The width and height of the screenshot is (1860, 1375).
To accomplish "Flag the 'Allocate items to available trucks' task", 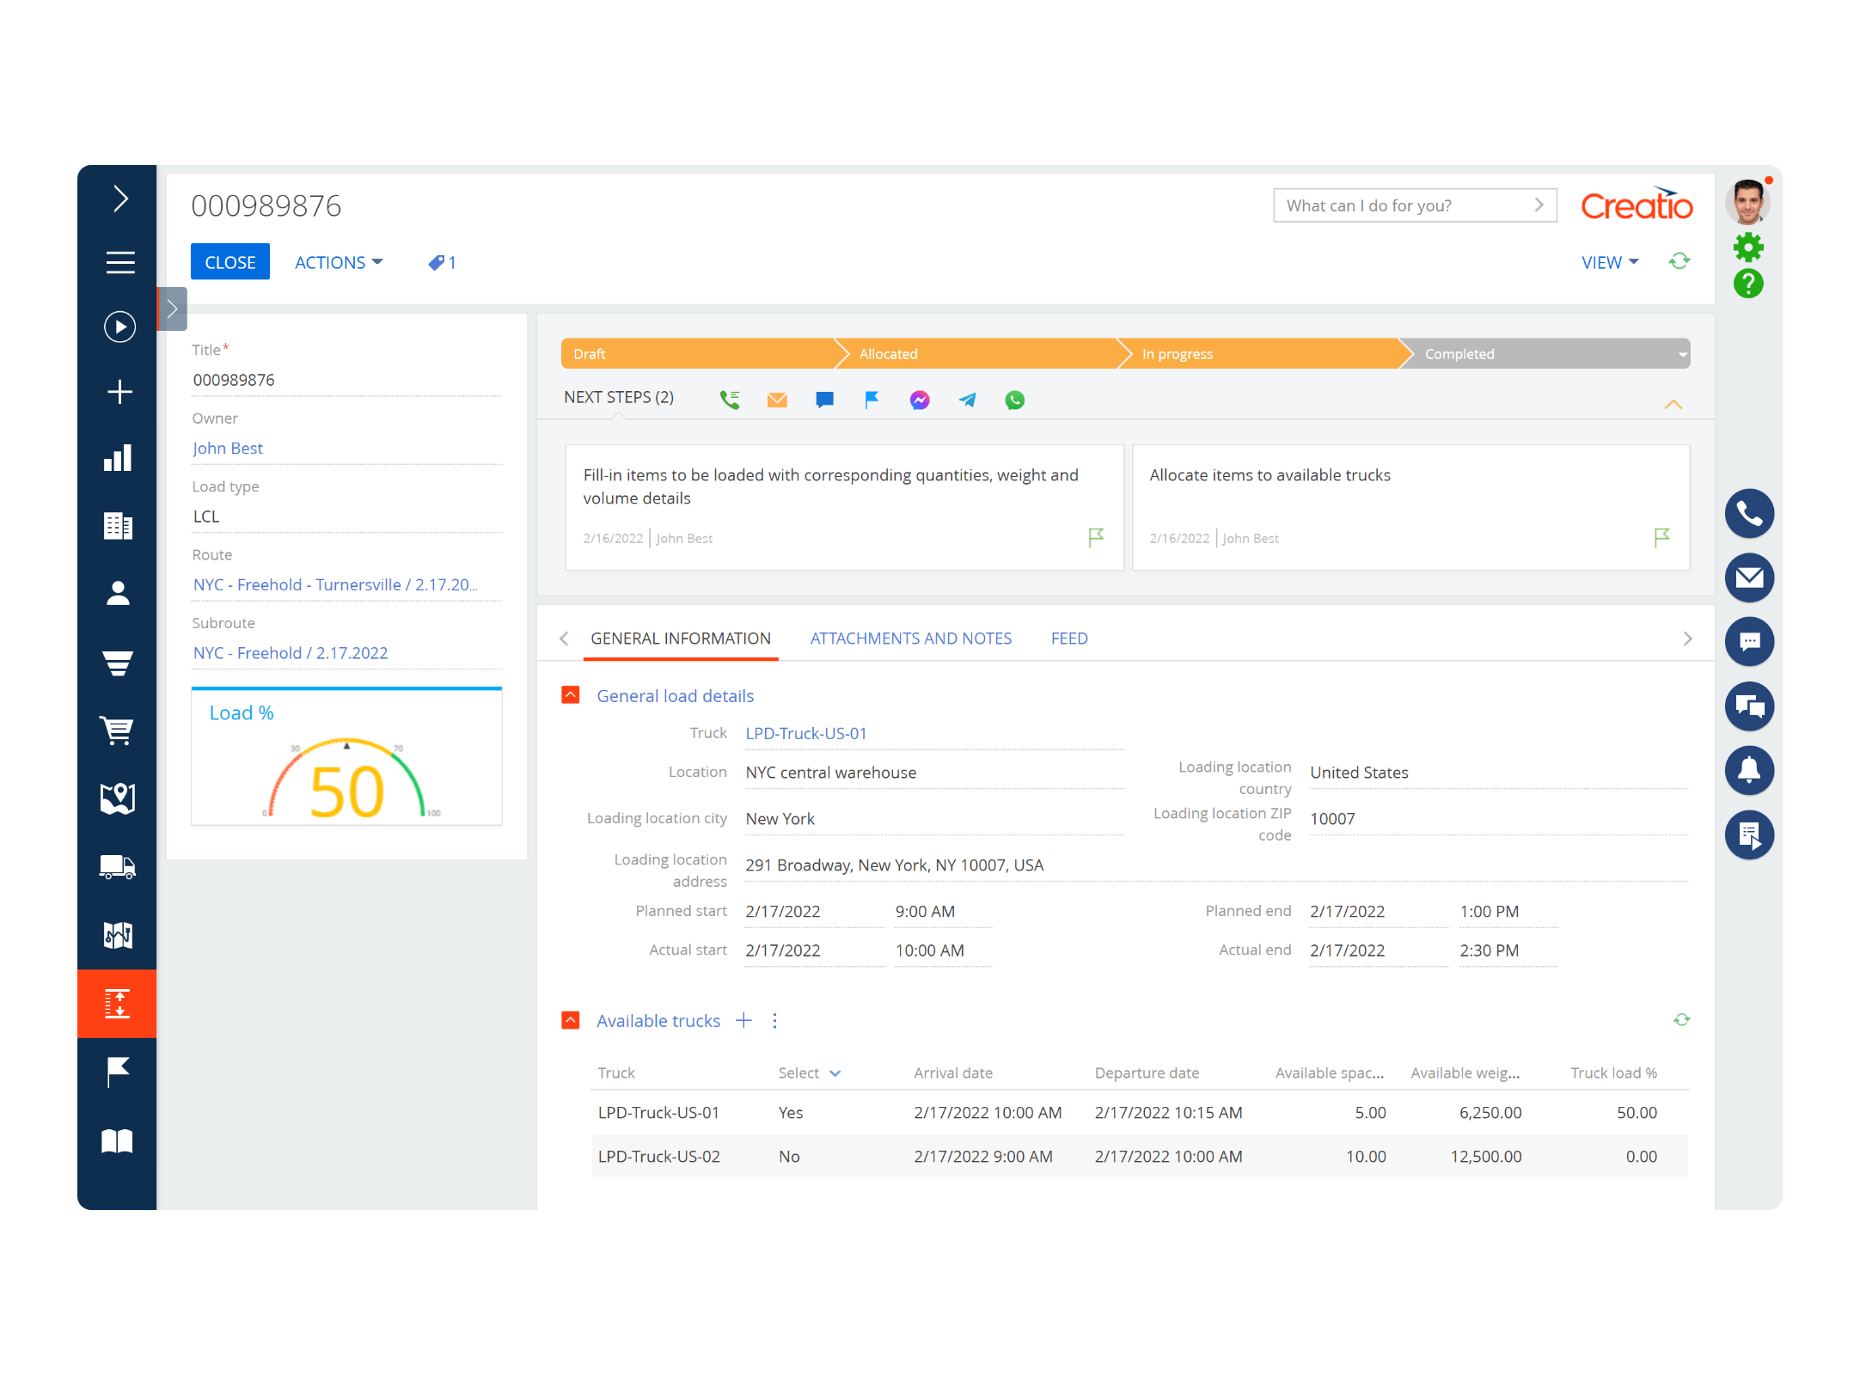I will click(1661, 536).
